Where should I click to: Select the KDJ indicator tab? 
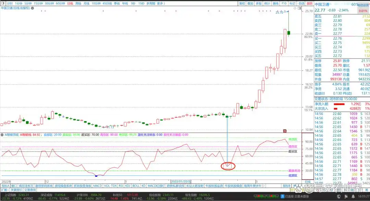(127, 186)
